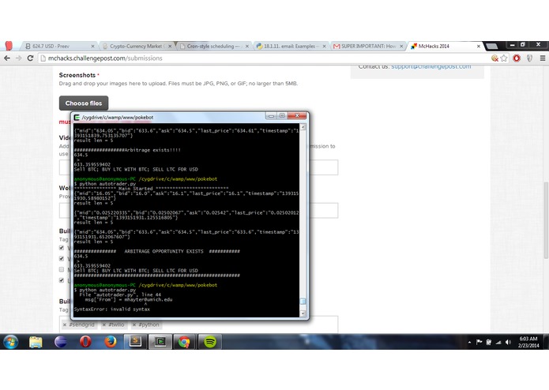Close the email Examples tab
549x390 pixels.
[324, 46]
